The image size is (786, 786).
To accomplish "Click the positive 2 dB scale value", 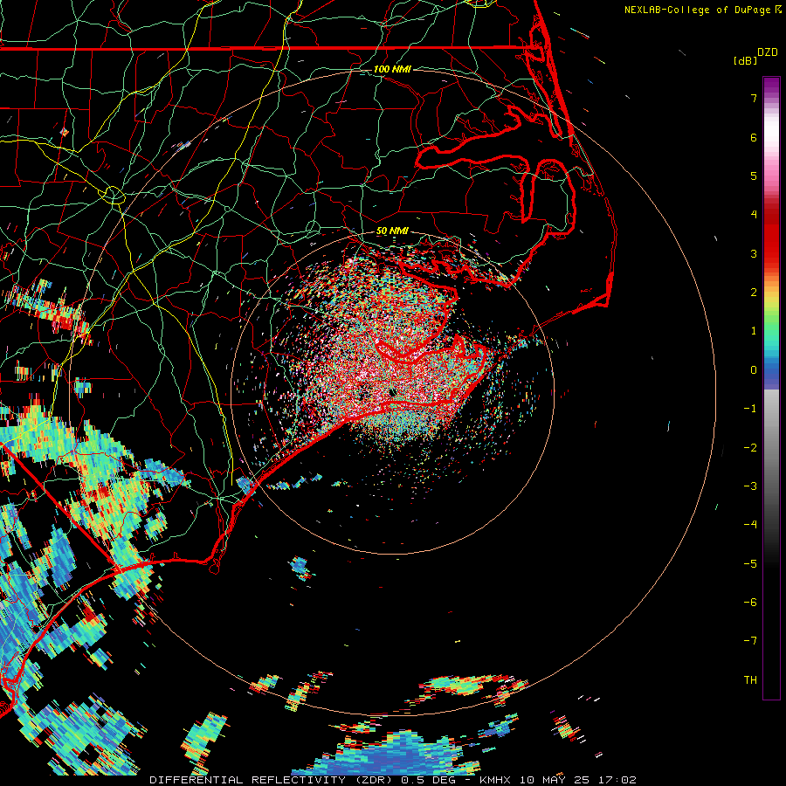I will tap(754, 293).
